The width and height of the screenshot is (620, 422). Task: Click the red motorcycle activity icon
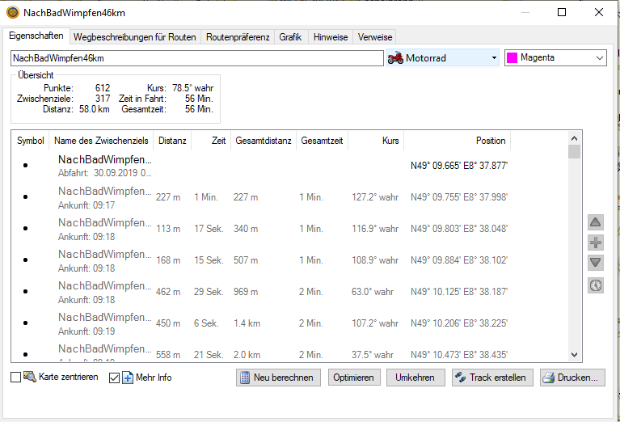396,58
